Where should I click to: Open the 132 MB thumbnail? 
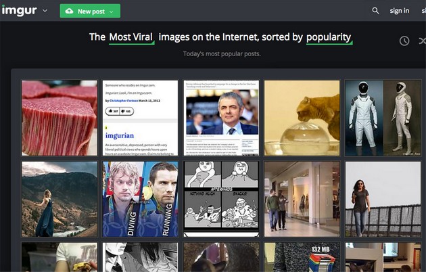pos(302,257)
